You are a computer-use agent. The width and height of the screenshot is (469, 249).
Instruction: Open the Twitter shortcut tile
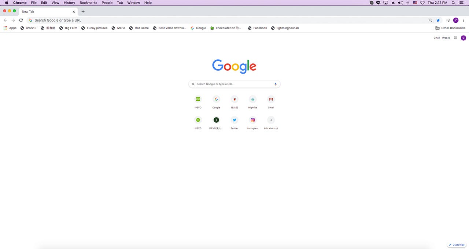point(234,123)
